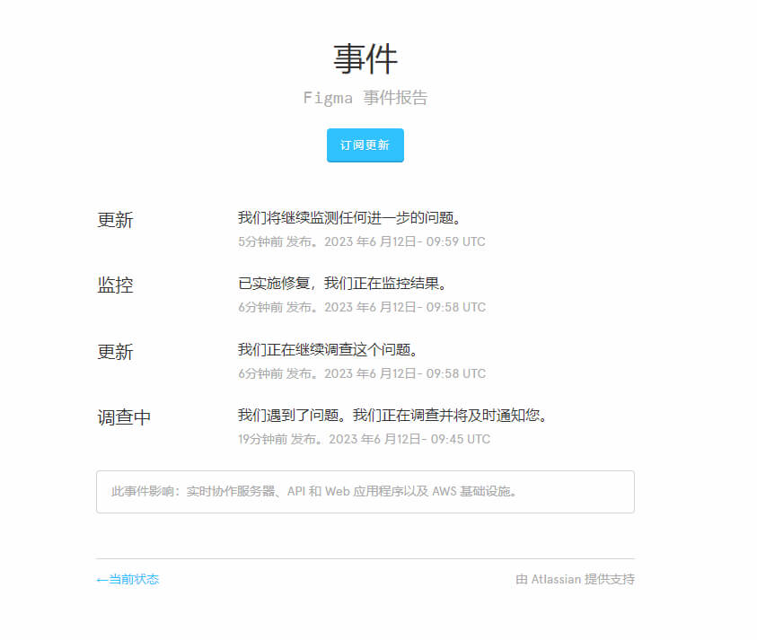Select message 我们正在继续调查这个问题

tap(328, 350)
